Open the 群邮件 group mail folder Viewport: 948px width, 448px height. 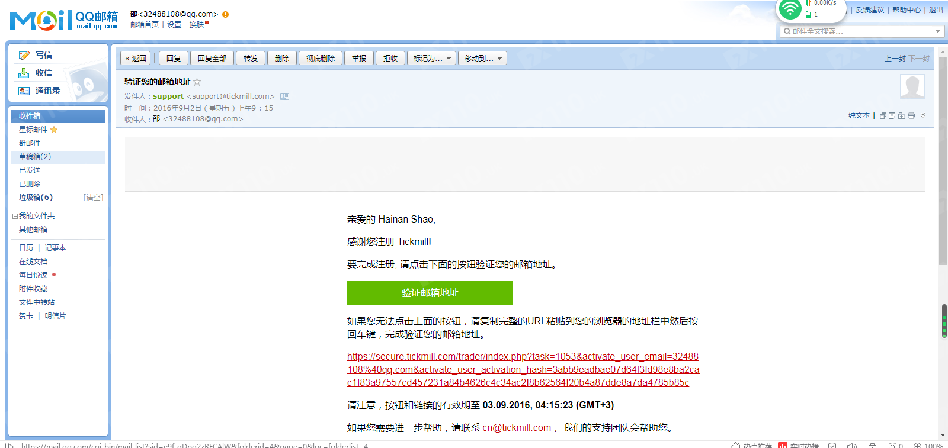pyautogui.click(x=30, y=143)
